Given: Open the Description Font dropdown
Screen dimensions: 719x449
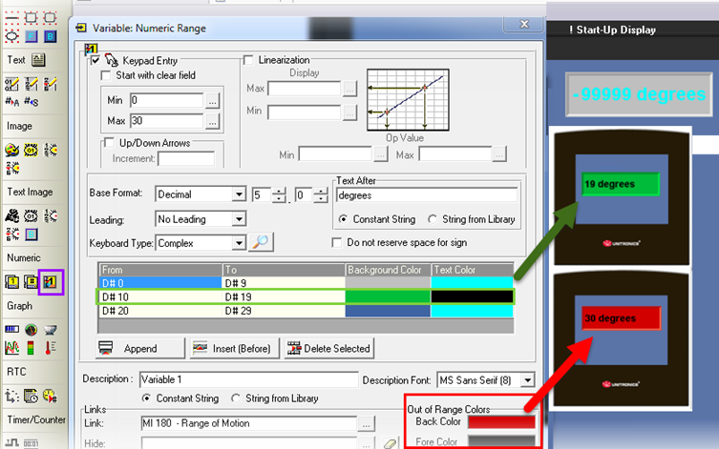Looking at the screenshot, I should point(528,379).
